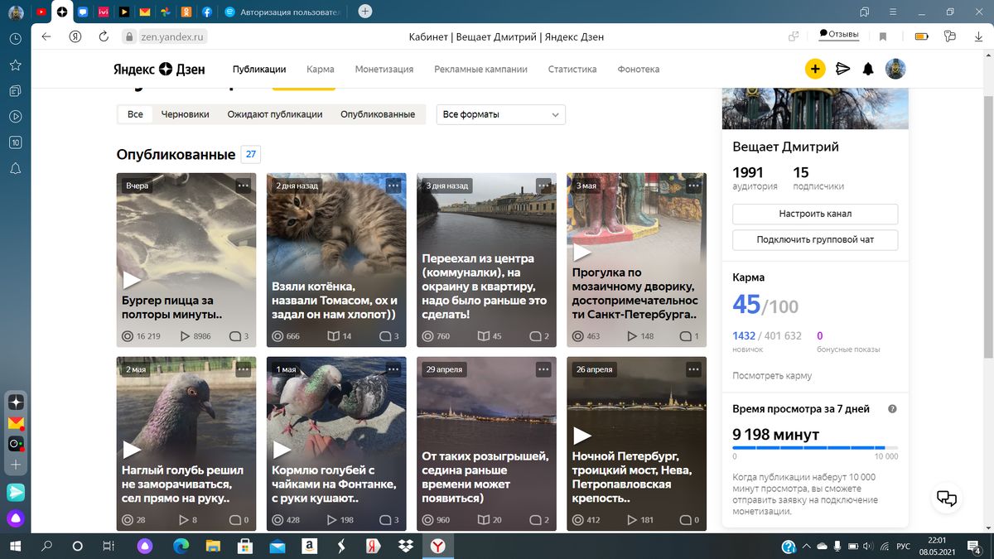Open the chat support bubble icon
The image size is (994, 559).
[x=947, y=498]
